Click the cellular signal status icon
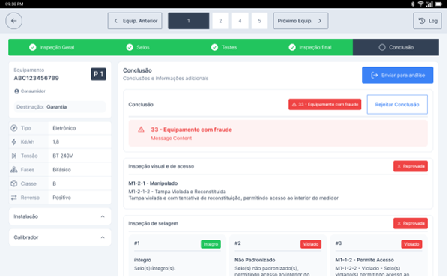This screenshot has width=448, height=277. coord(429,4)
